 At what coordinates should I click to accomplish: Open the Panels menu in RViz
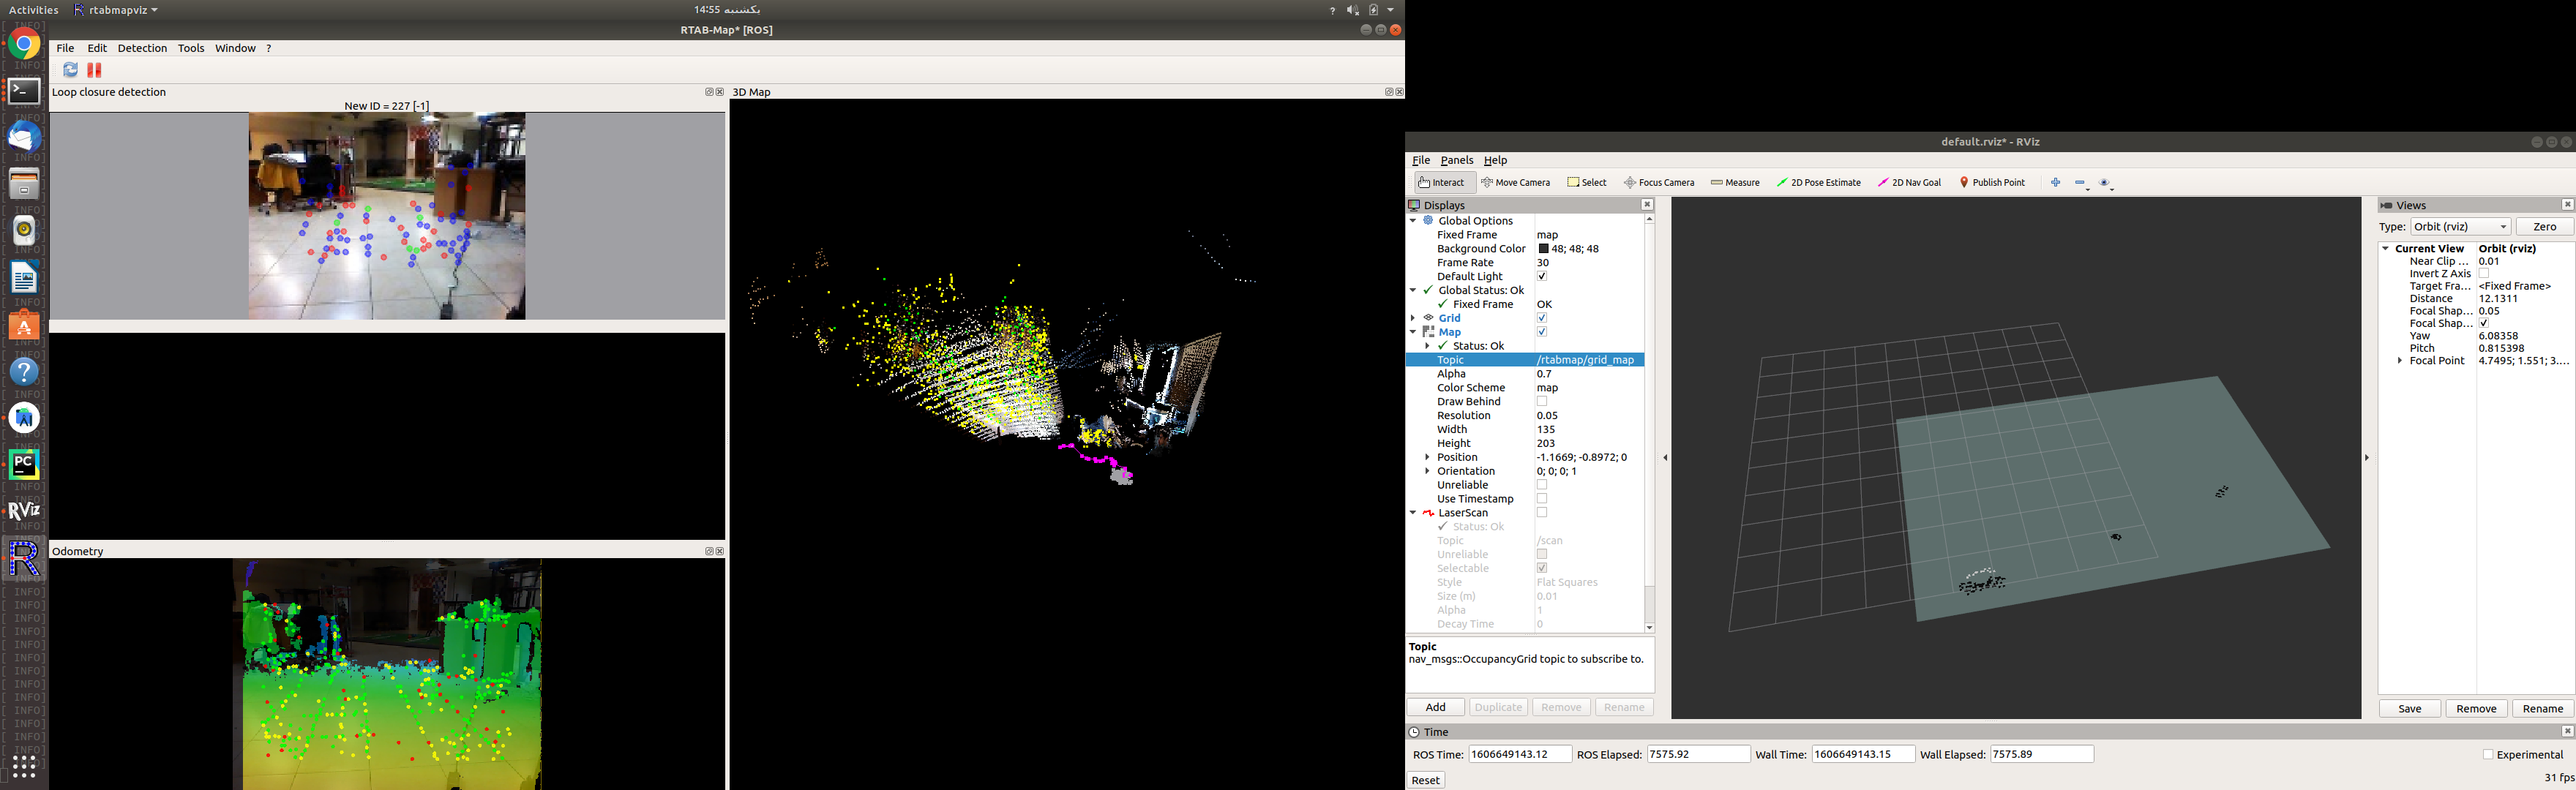pos(1456,160)
